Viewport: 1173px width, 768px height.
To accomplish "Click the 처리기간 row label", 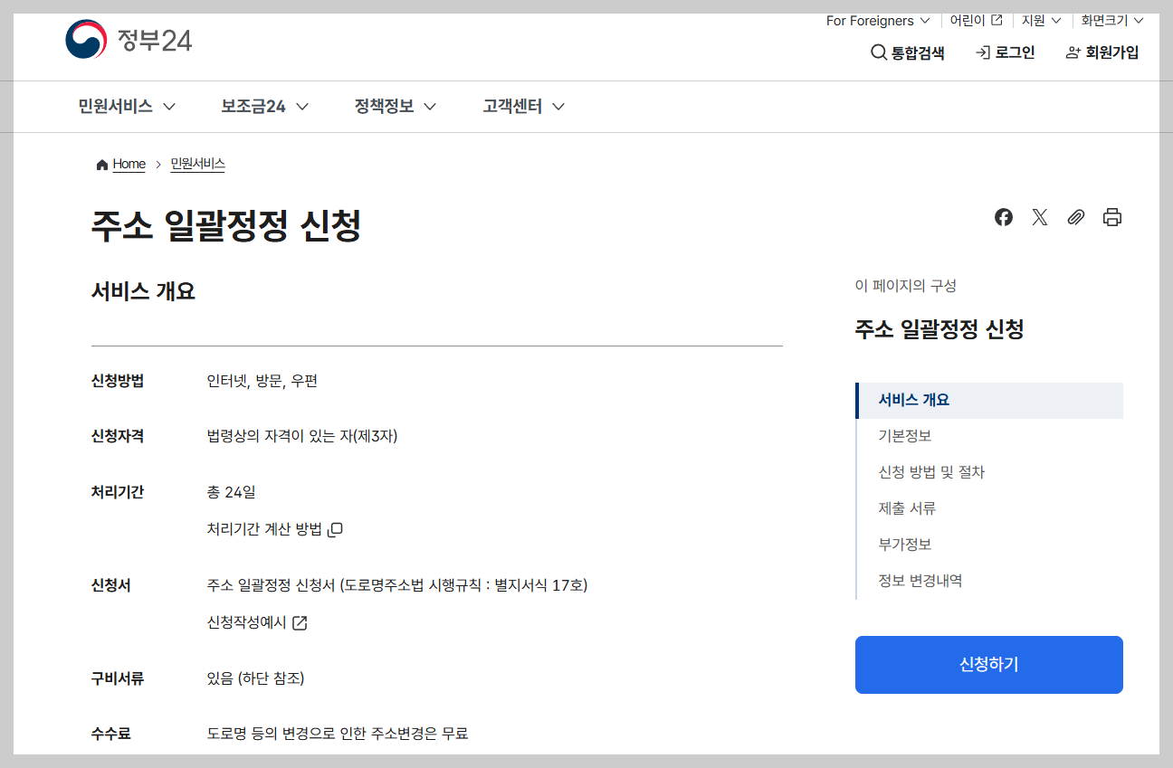I will (x=118, y=492).
